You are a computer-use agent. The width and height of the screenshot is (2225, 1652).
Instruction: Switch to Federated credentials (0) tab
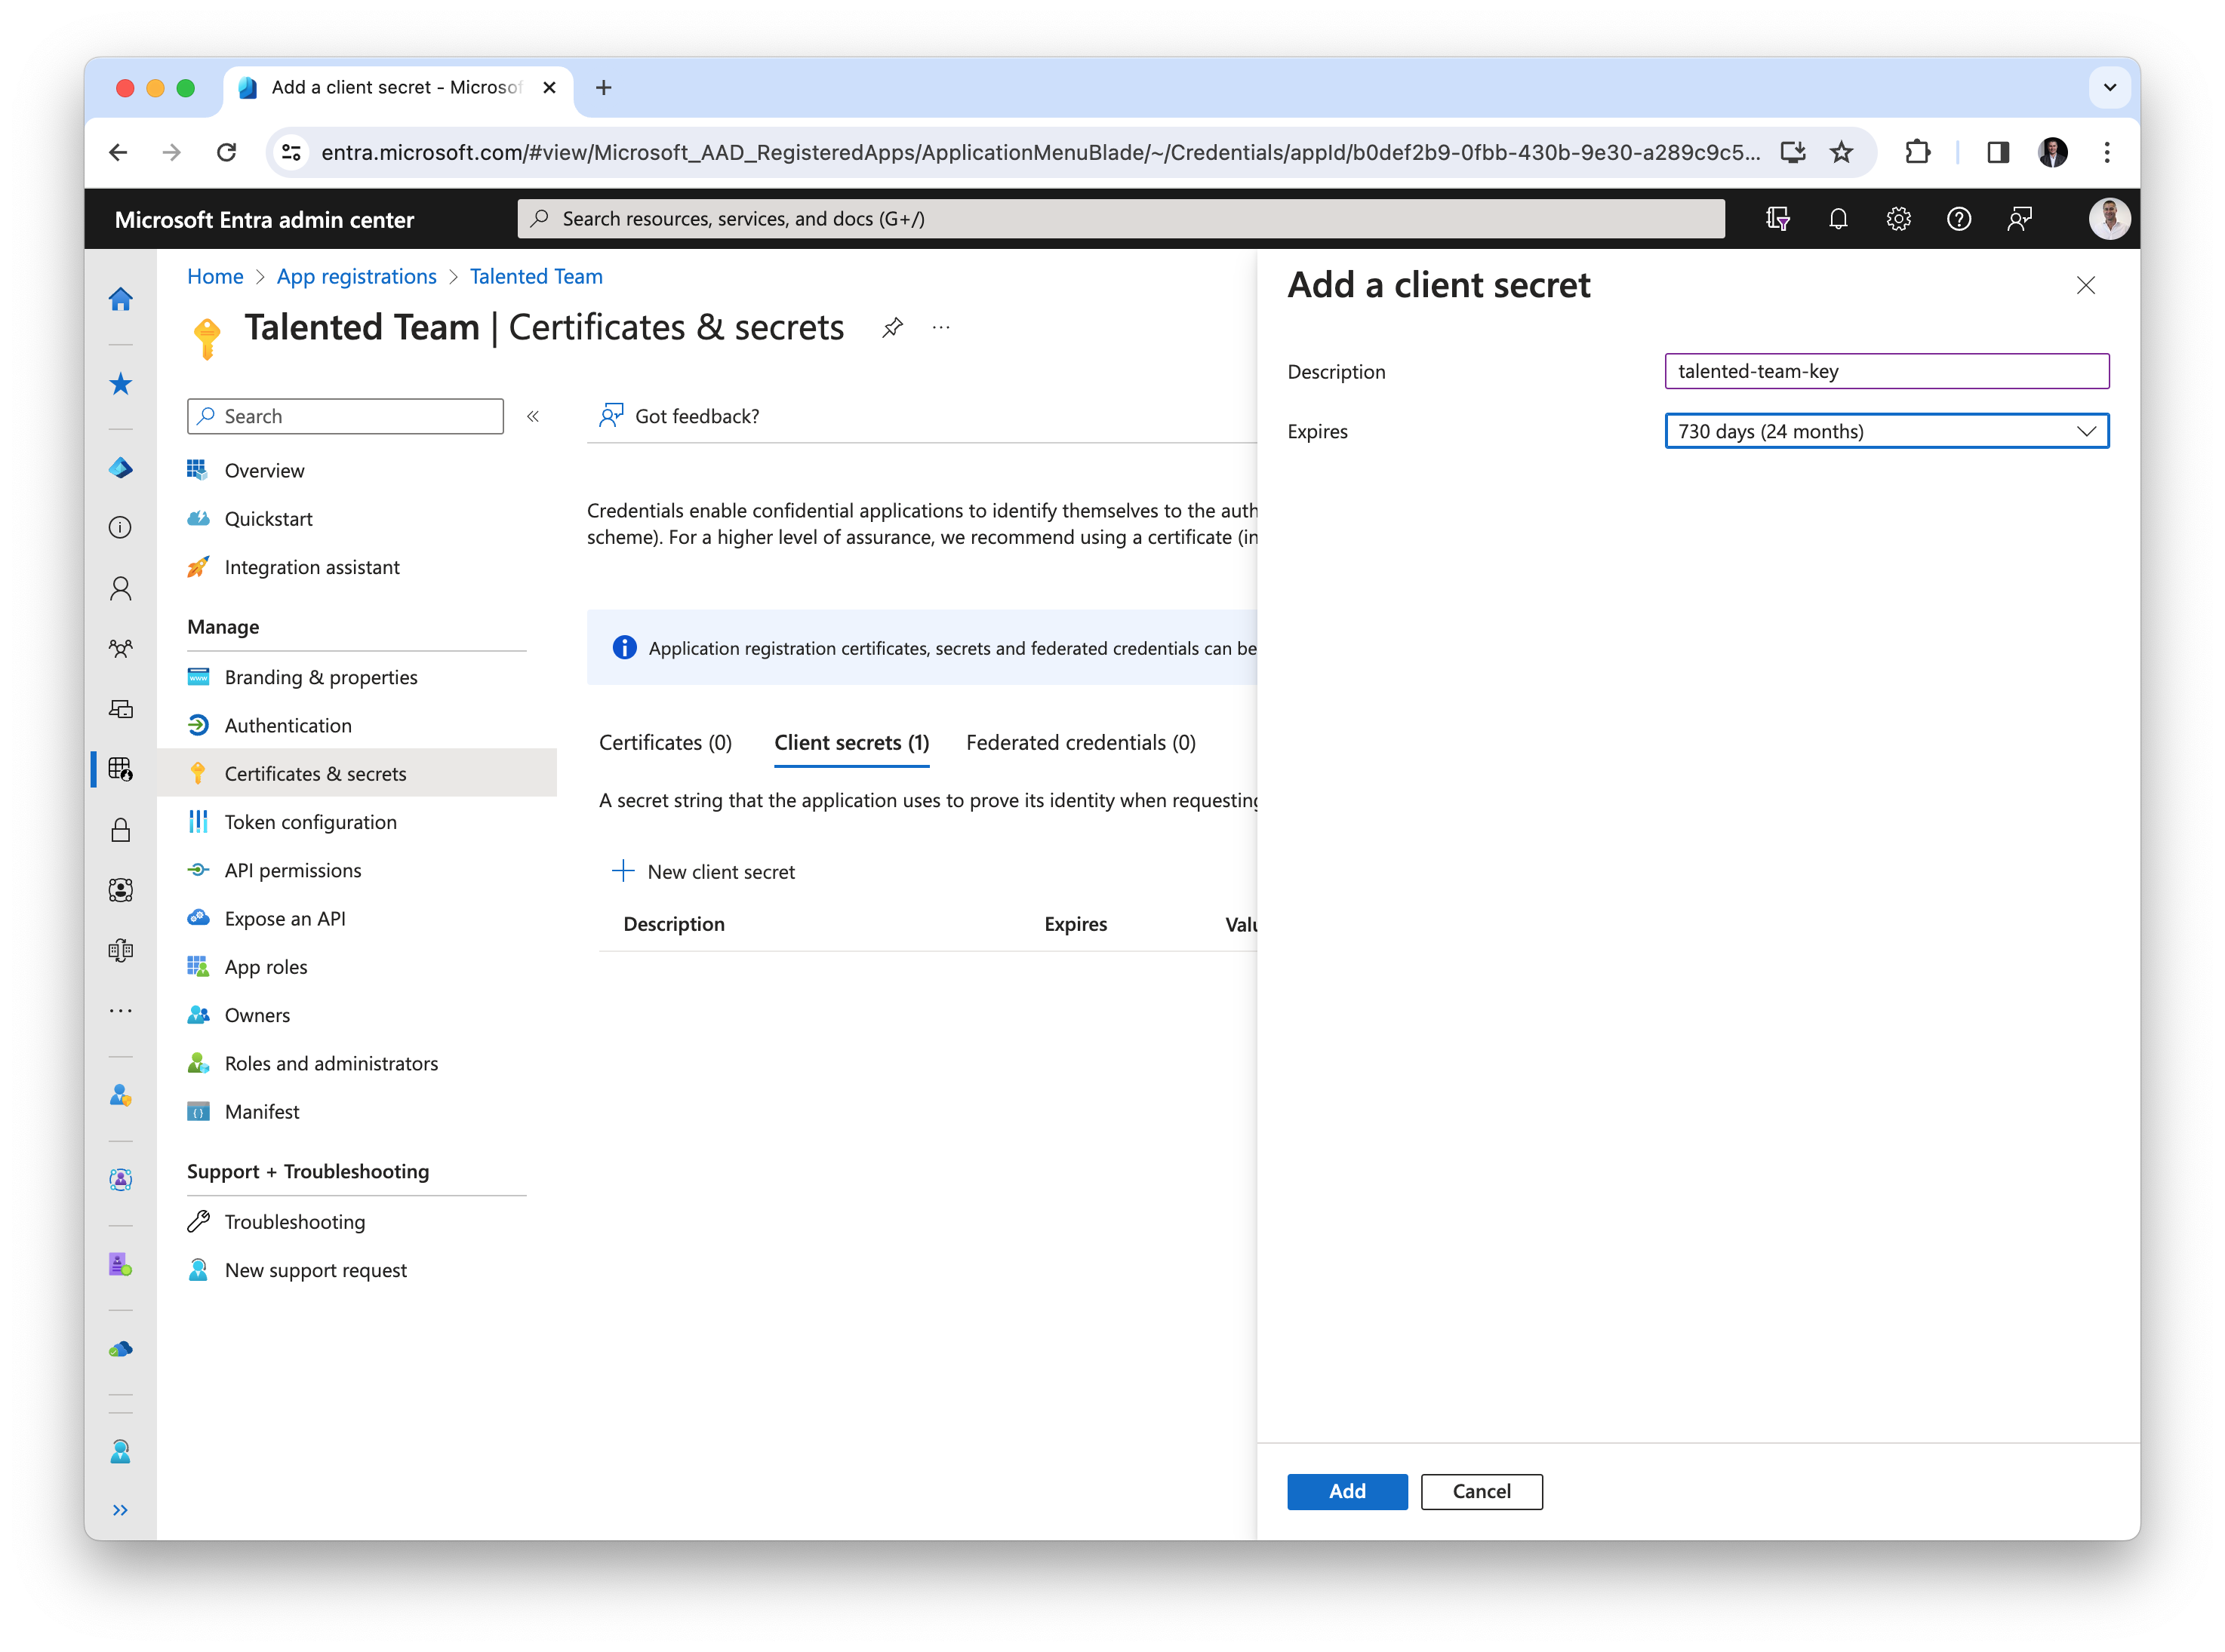(x=1081, y=742)
